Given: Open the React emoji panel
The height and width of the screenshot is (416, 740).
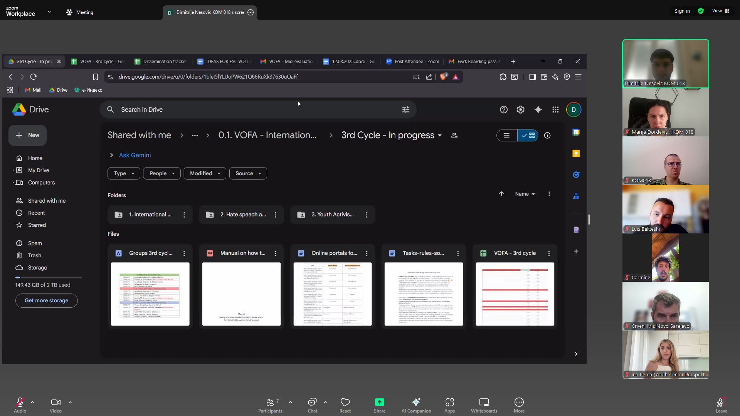Looking at the screenshot, I should click(345, 405).
